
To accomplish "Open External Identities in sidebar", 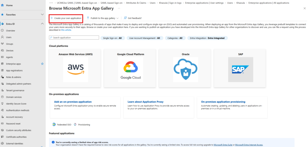I will (14, 143).
